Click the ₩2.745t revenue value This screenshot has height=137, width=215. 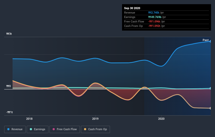153,13
